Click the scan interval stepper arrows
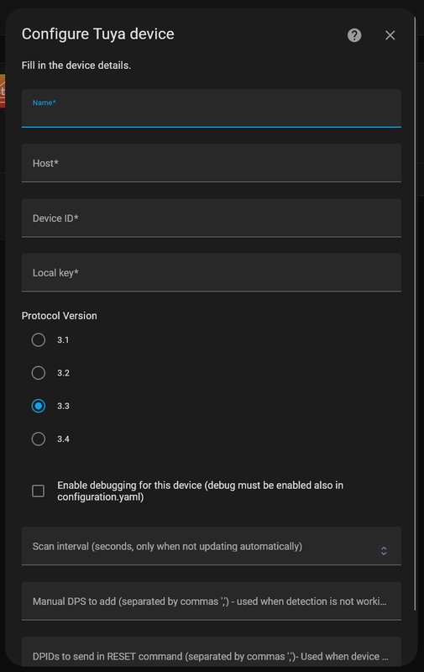The height and width of the screenshot is (672, 424). (x=384, y=551)
